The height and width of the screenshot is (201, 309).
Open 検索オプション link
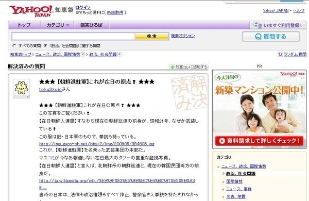point(183,36)
